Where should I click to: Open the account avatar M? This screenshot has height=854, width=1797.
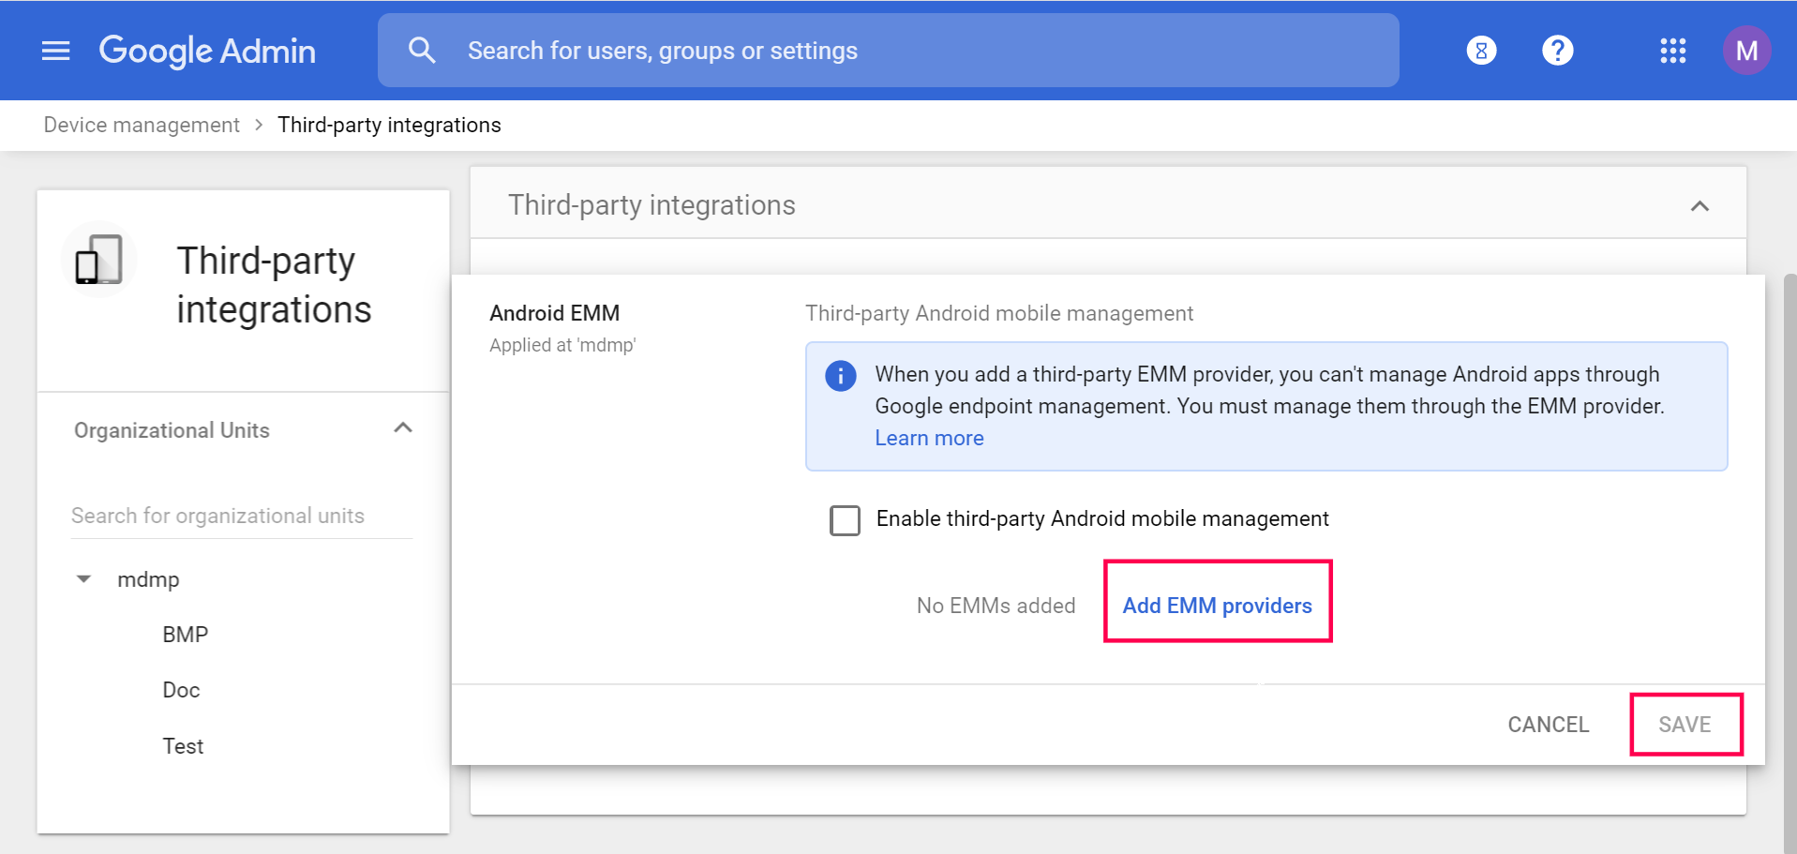tap(1745, 51)
